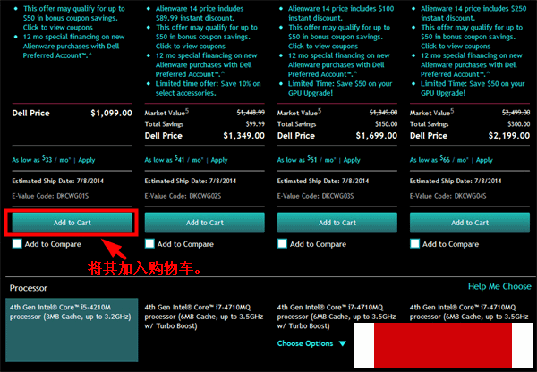
Task: Check Add to Compare for DKCWG01S model
Action: pyautogui.click(x=17, y=243)
